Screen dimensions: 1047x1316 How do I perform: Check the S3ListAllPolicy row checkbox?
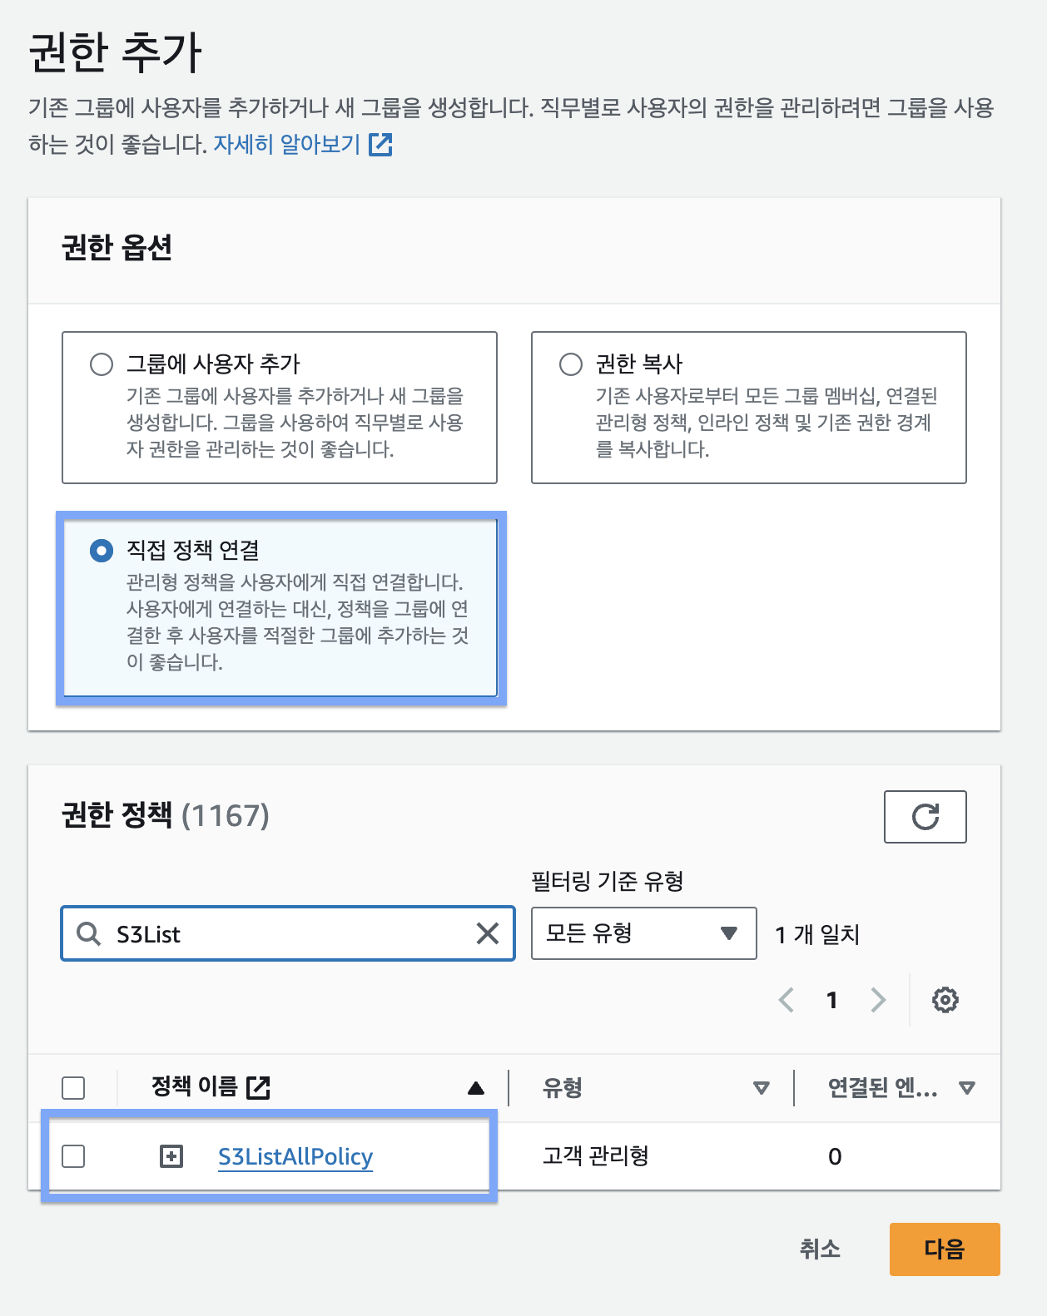point(73,1156)
